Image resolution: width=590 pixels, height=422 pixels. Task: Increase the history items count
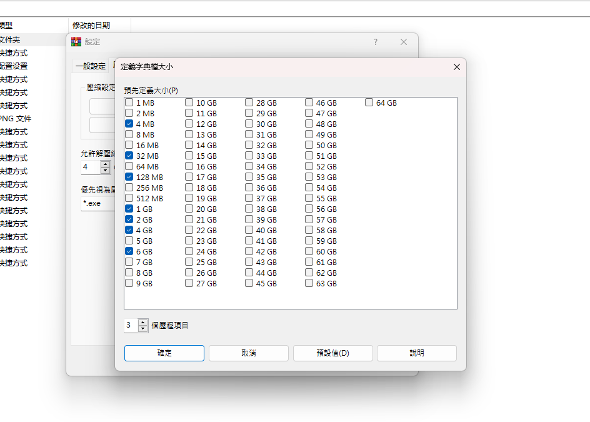point(142,322)
